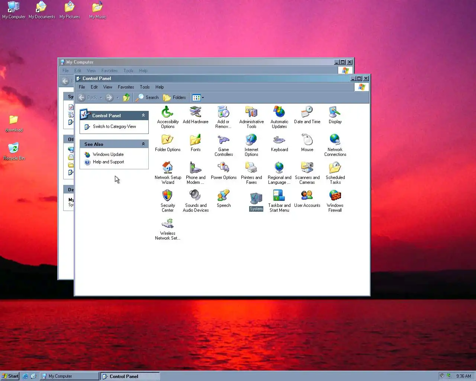The height and width of the screenshot is (381, 476).
Task: Open Phone and Modem options
Action: 196,173
